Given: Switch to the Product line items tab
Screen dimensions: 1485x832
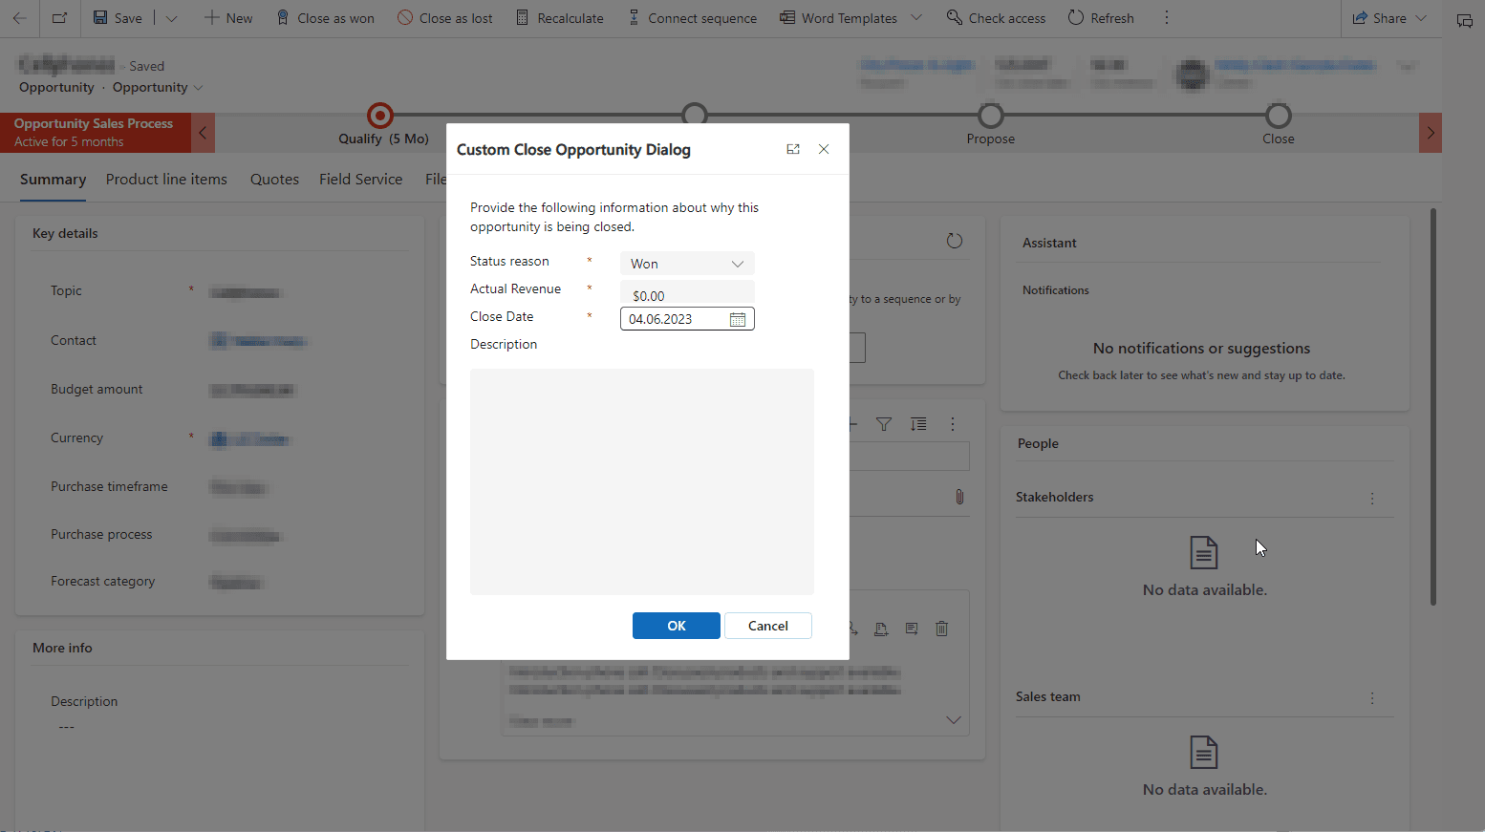Looking at the screenshot, I should click(165, 179).
